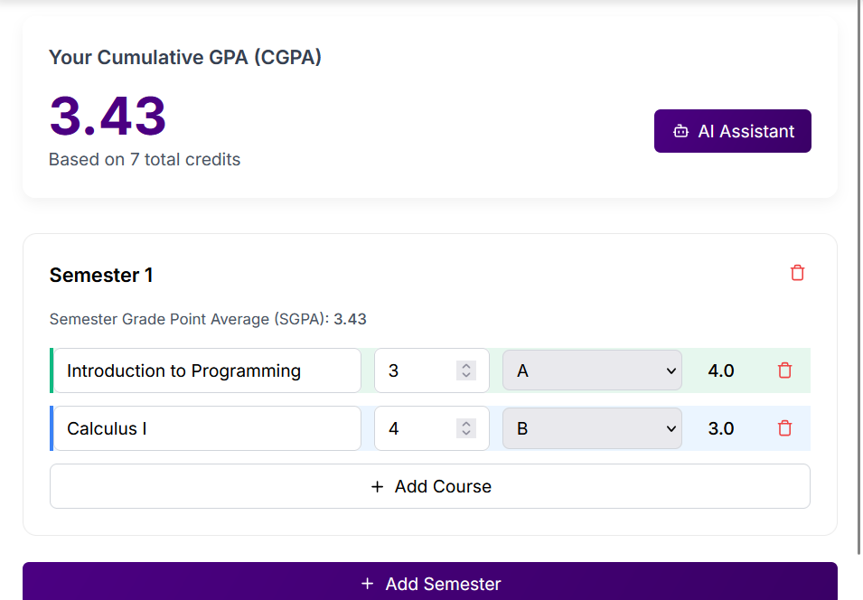
Task: Click the chevron on Calculus I grade selector
Action: click(670, 428)
